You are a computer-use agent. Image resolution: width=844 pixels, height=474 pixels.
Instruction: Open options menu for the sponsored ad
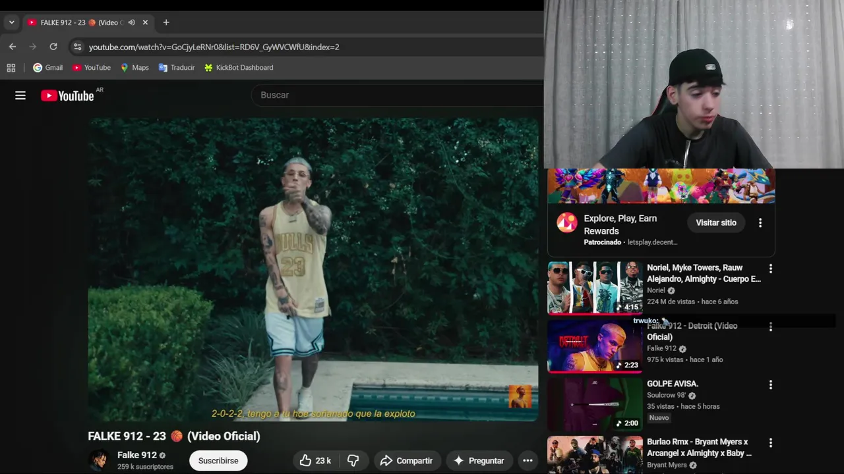coord(760,223)
